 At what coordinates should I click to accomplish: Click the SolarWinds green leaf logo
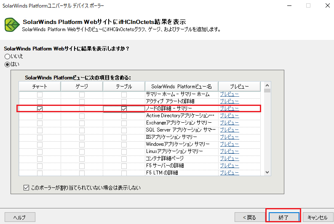click(12, 25)
